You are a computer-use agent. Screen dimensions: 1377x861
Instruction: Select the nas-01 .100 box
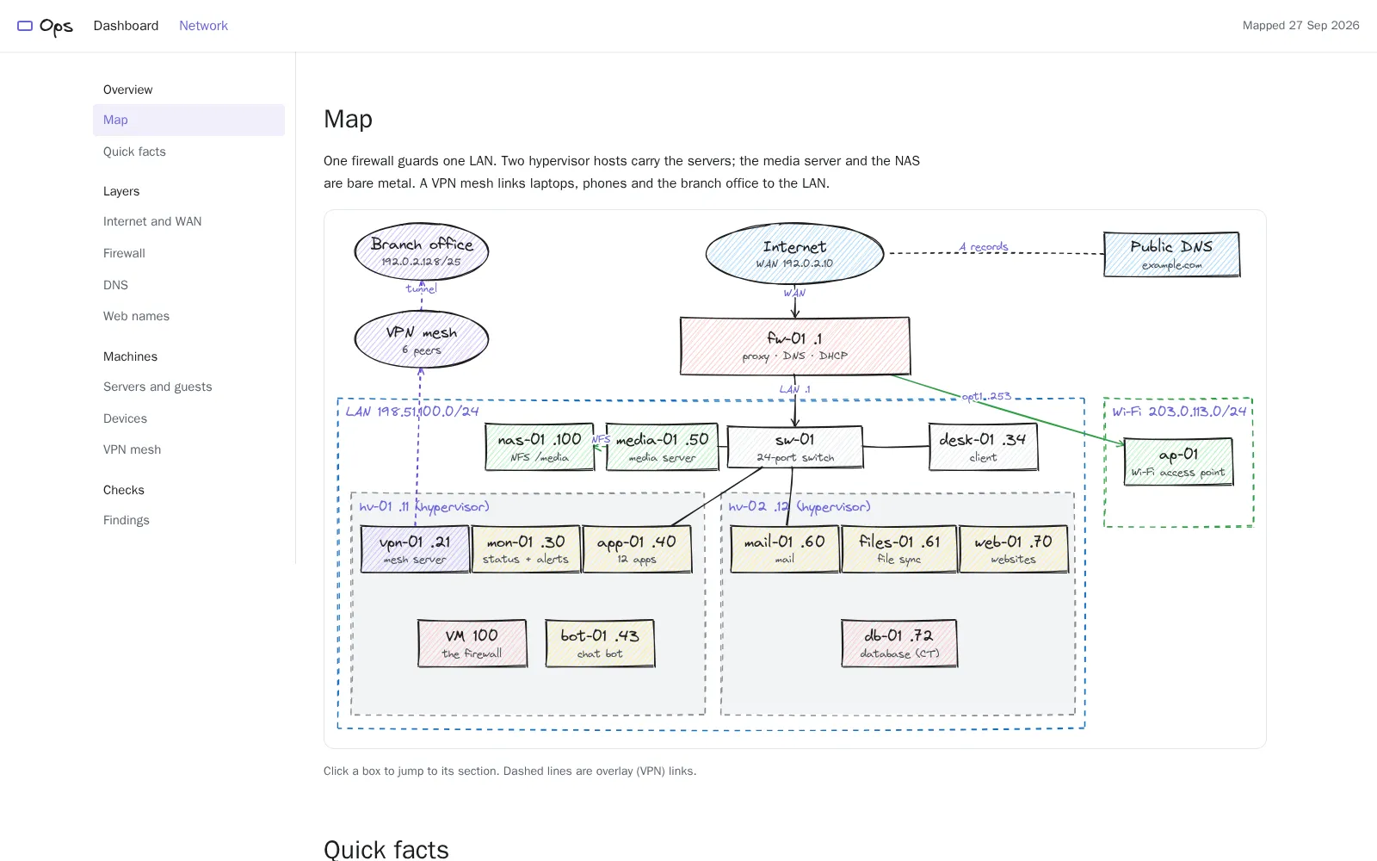540,447
